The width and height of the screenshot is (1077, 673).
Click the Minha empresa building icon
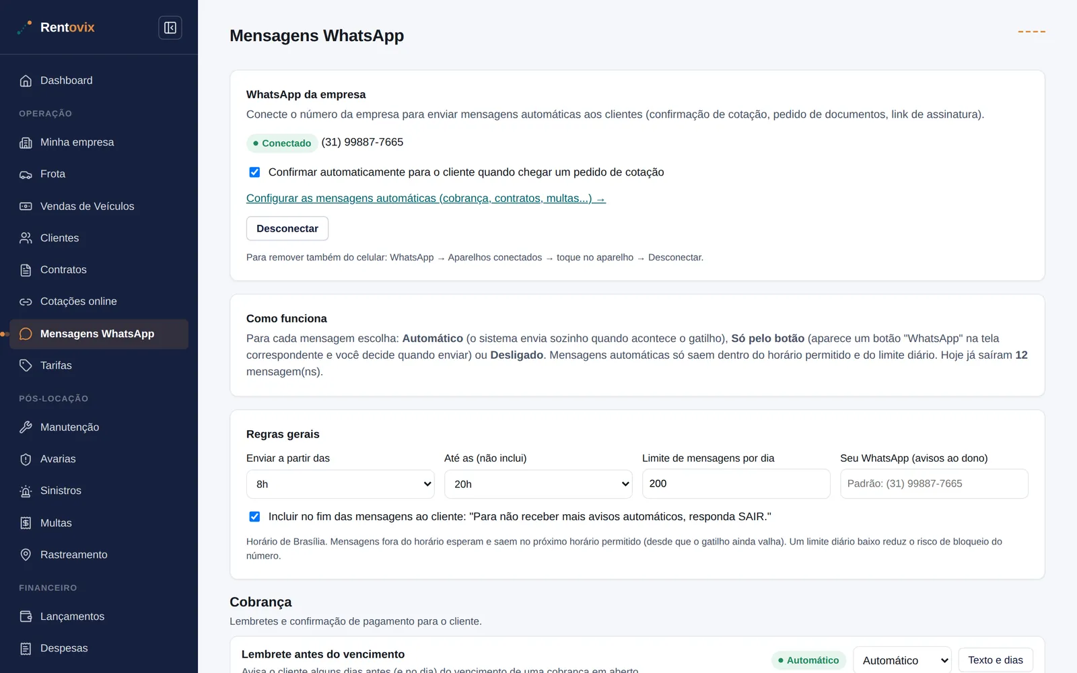[26, 143]
